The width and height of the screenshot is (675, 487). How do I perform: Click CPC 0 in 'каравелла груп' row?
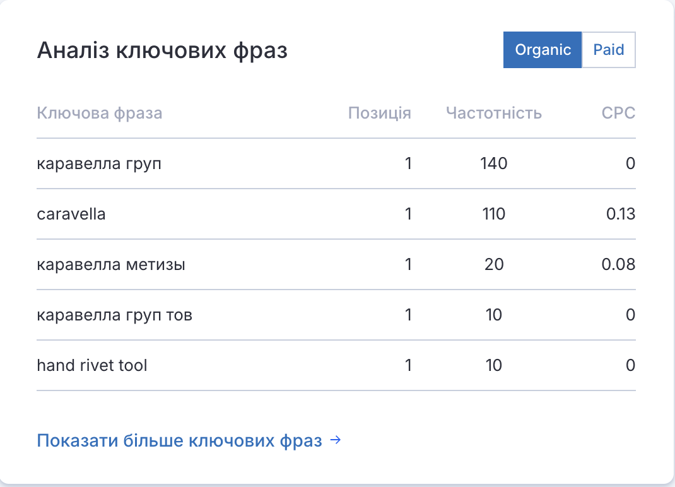[630, 163]
